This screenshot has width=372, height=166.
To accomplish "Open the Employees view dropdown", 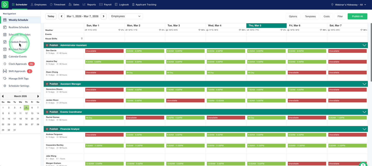I will [x=126, y=16].
